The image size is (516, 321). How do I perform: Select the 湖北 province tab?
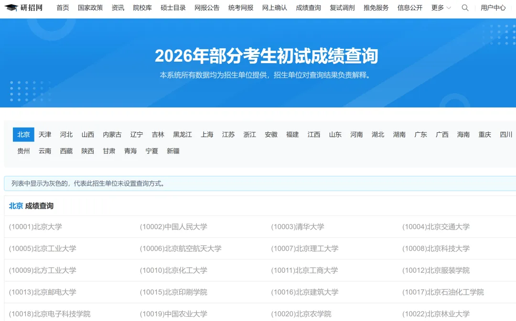pos(378,135)
